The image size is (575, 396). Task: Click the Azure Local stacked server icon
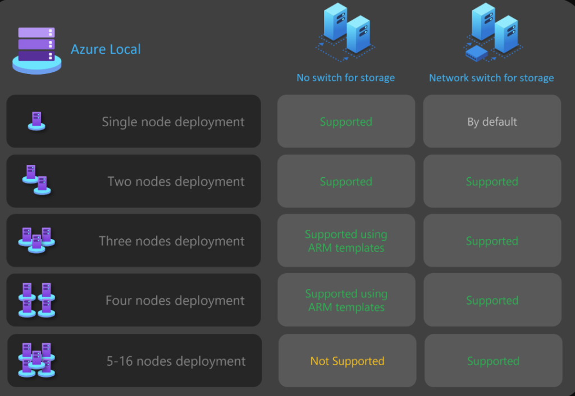point(36,50)
